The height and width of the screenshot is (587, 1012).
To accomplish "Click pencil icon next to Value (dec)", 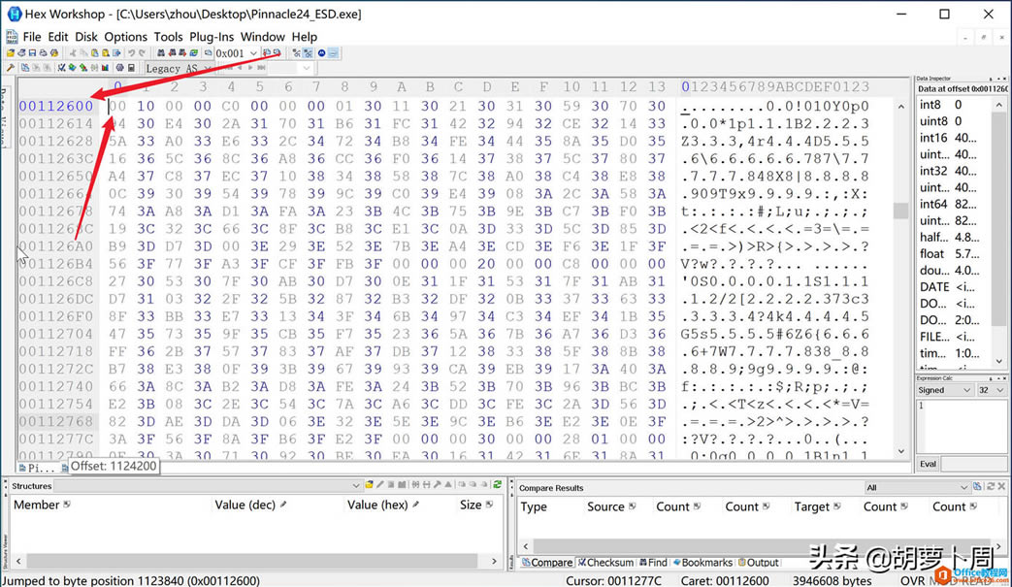I will click(x=282, y=505).
